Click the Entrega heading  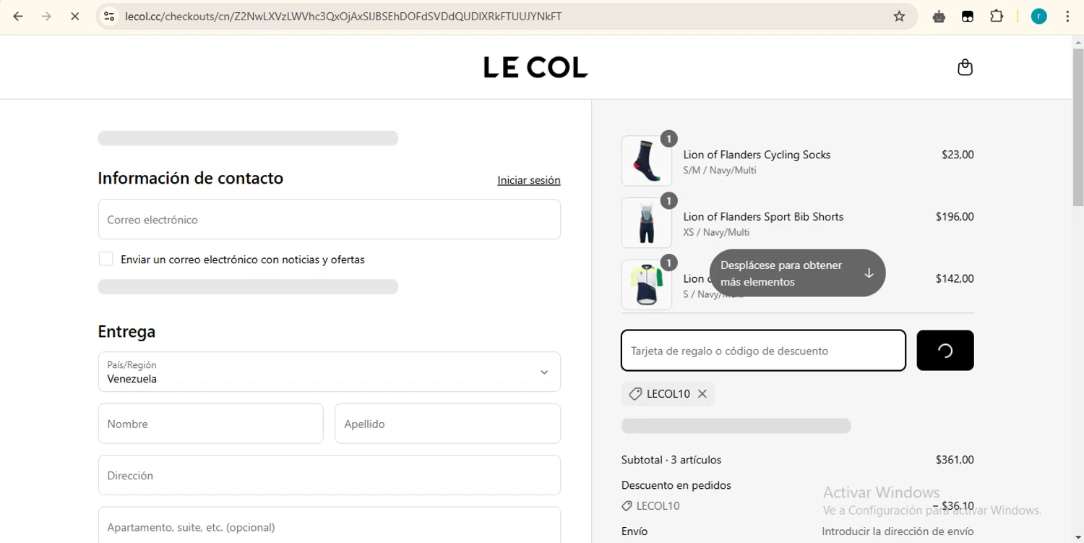[126, 332]
